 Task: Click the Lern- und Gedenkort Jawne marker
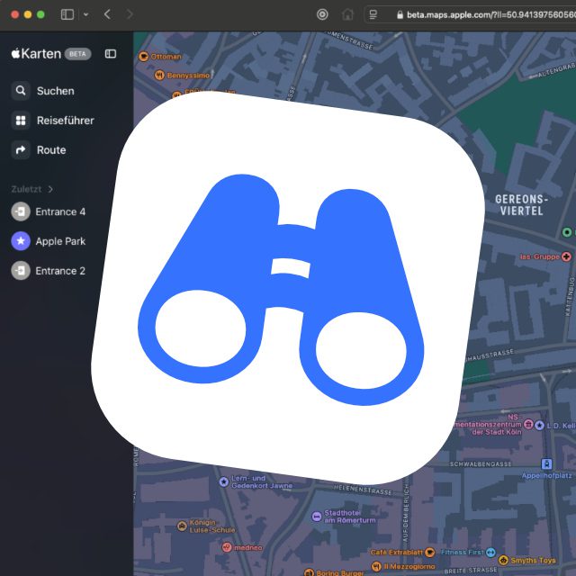223,481
